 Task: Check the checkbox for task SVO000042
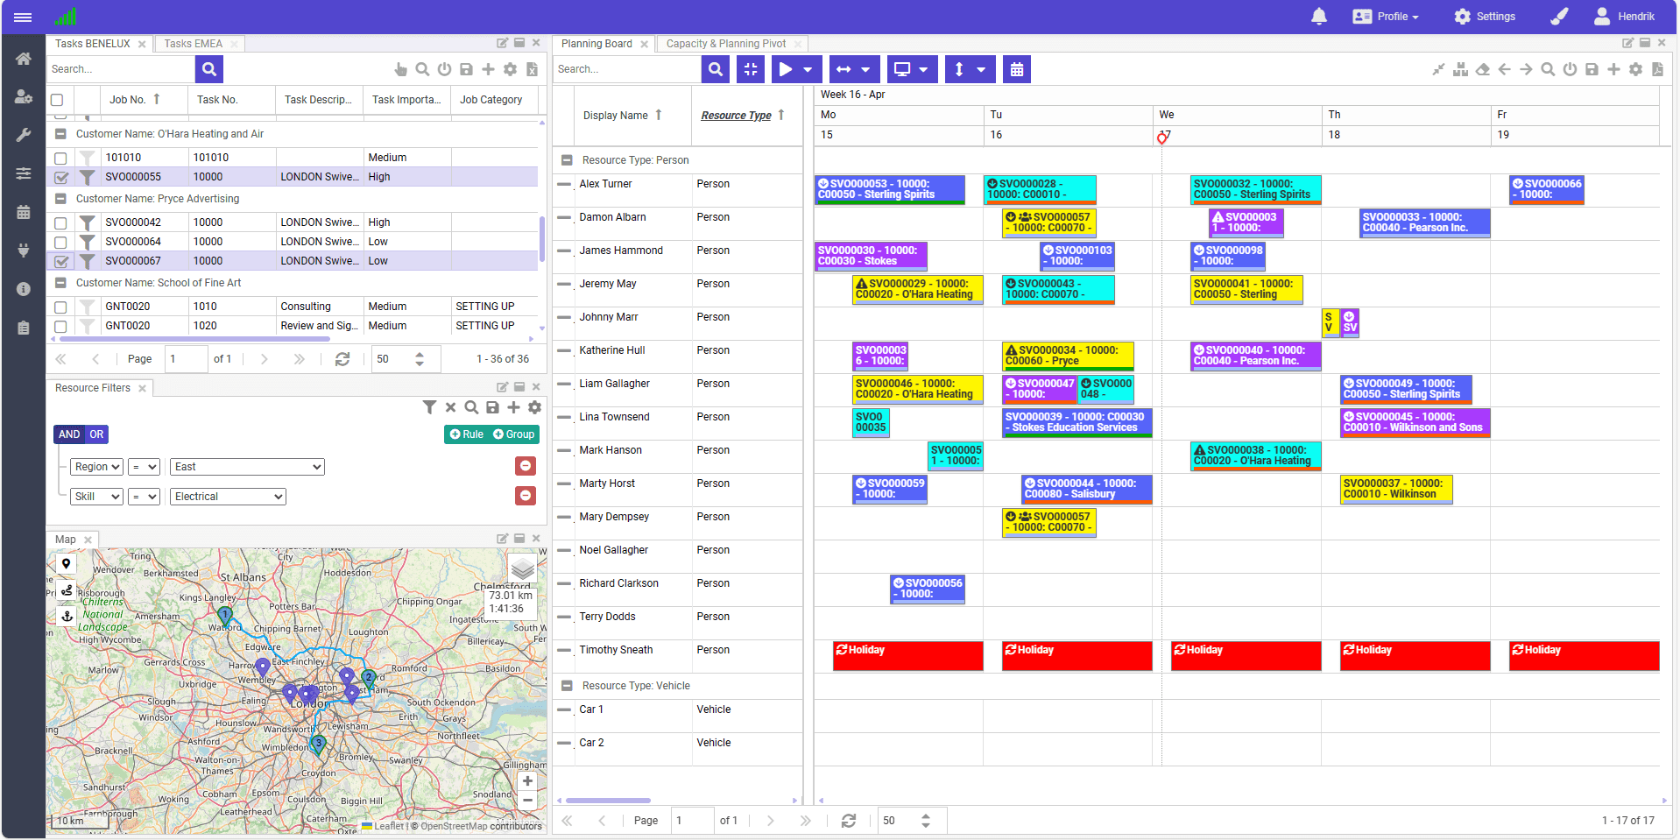[60, 222]
